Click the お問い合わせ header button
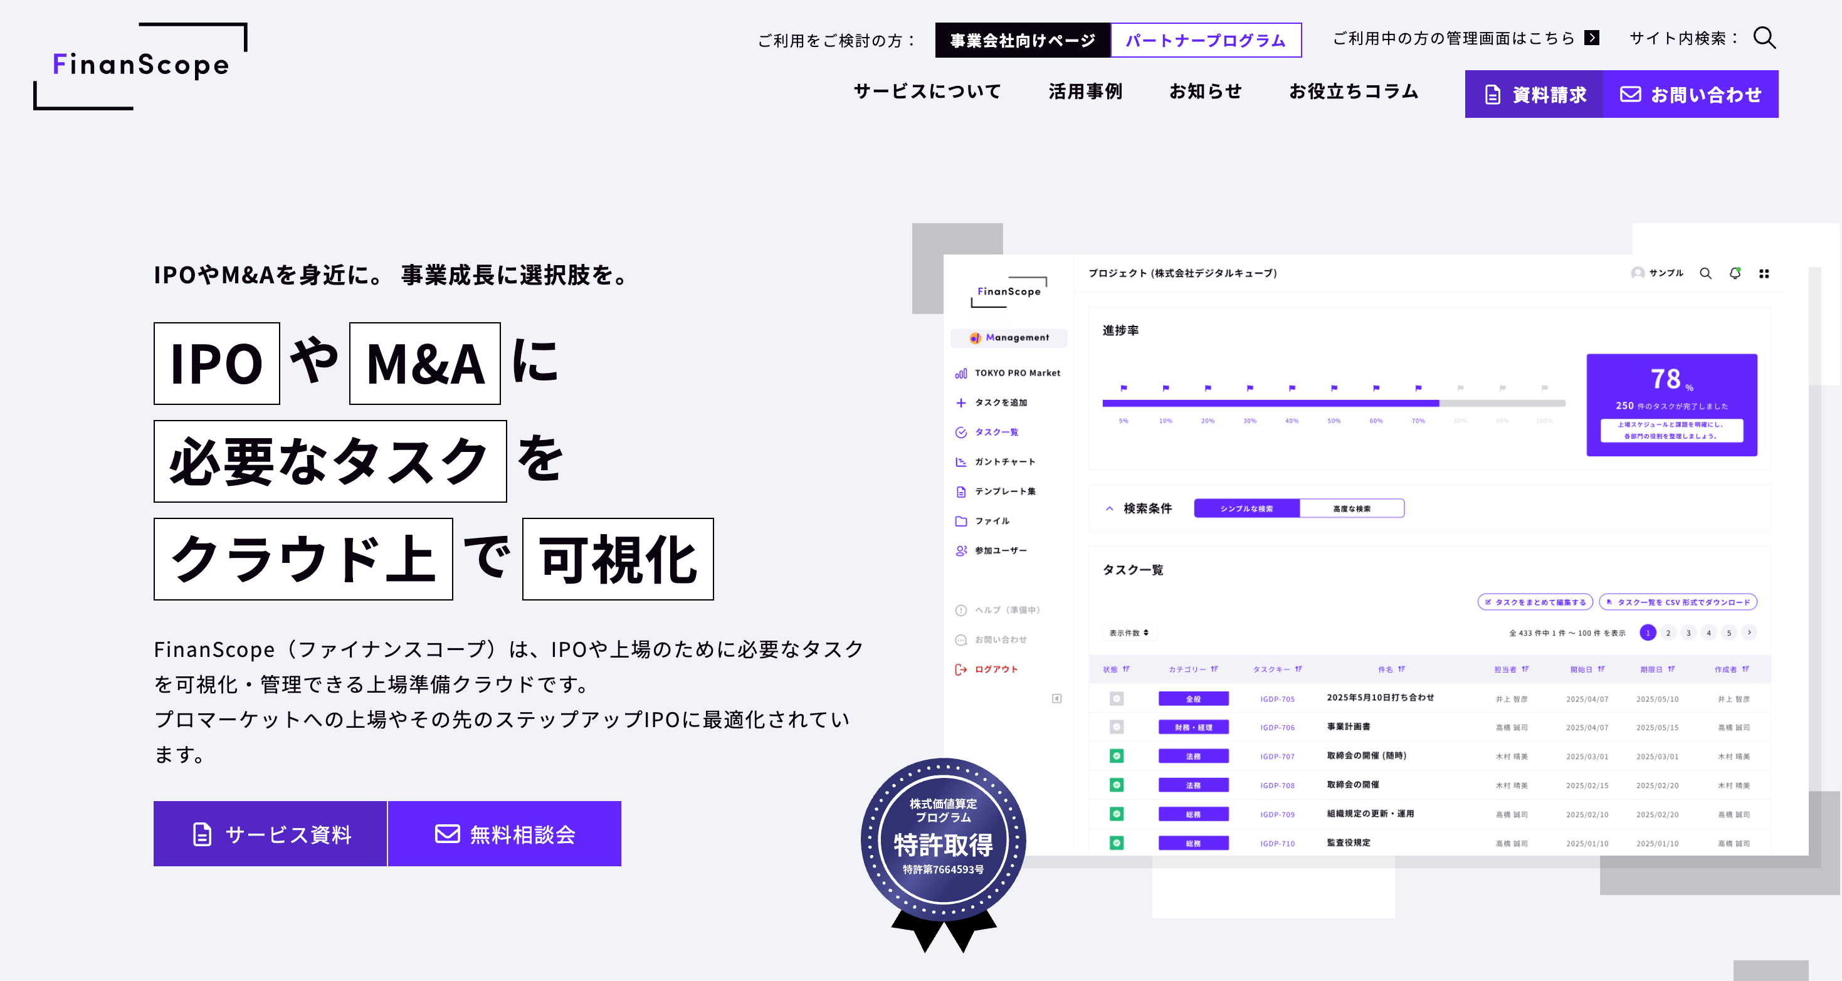The image size is (1842, 981). coord(1690,95)
